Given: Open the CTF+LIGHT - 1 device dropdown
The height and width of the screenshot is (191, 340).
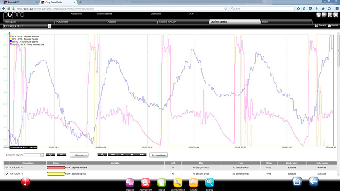Looking at the screenshot, I should point(50,26).
